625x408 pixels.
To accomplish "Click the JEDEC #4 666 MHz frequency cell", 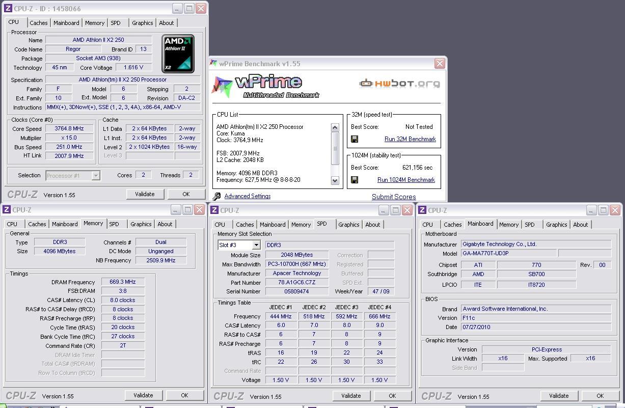I will click(x=379, y=316).
